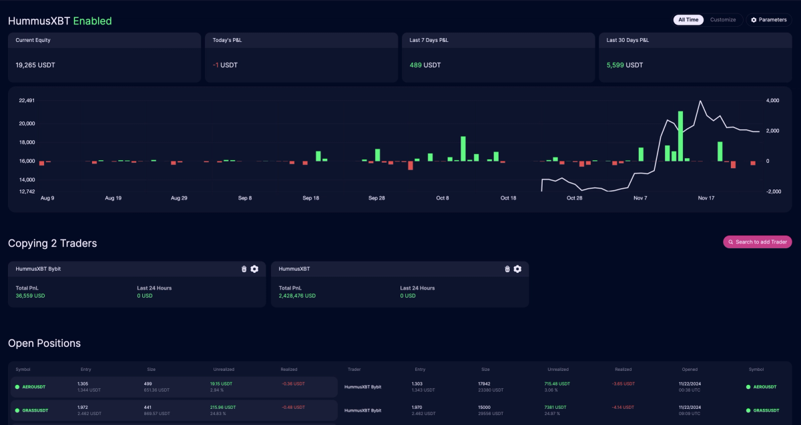The image size is (801, 425).
Task: Click the gear icon inside the Parameters button
Action: coord(754,19)
